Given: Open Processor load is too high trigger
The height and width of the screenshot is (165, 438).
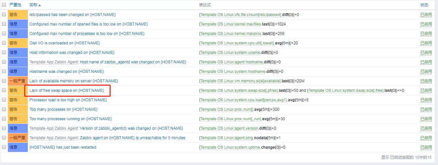Looking at the screenshot, I should [68, 100].
